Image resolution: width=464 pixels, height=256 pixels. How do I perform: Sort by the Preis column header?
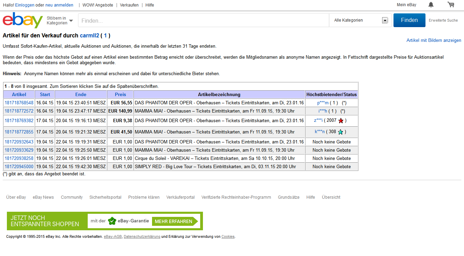point(120,94)
